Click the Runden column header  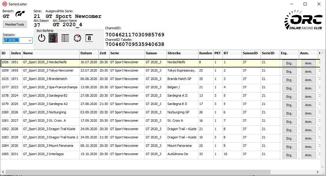coord(206,53)
